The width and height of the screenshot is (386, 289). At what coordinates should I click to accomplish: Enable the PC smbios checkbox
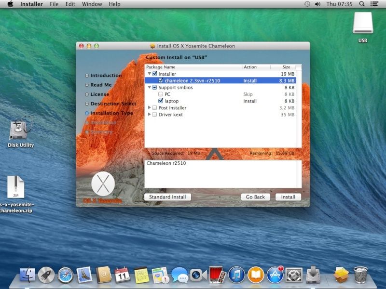tap(161, 94)
